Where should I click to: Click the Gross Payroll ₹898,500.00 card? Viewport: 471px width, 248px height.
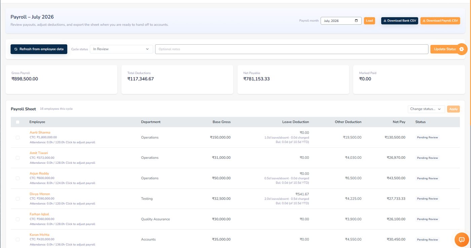pyautogui.click(x=61, y=80)
